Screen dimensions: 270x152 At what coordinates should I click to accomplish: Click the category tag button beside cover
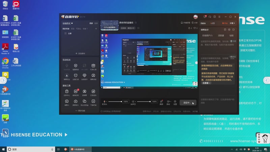[x=128, y=28]
